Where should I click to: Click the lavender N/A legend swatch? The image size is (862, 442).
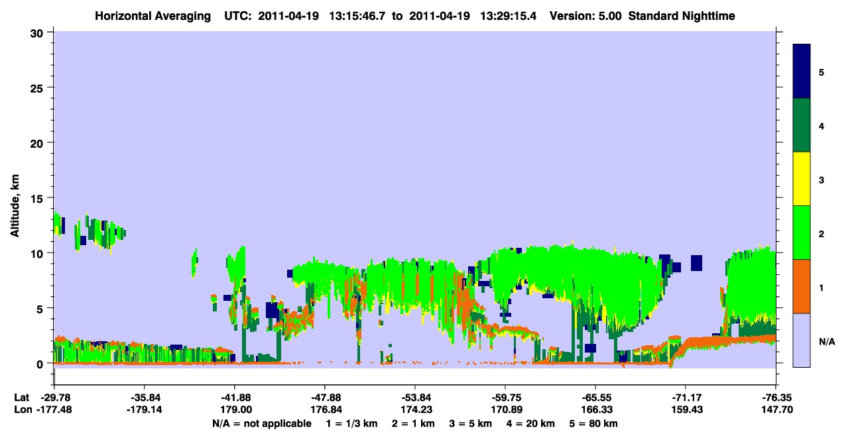(x=802, y=340)
